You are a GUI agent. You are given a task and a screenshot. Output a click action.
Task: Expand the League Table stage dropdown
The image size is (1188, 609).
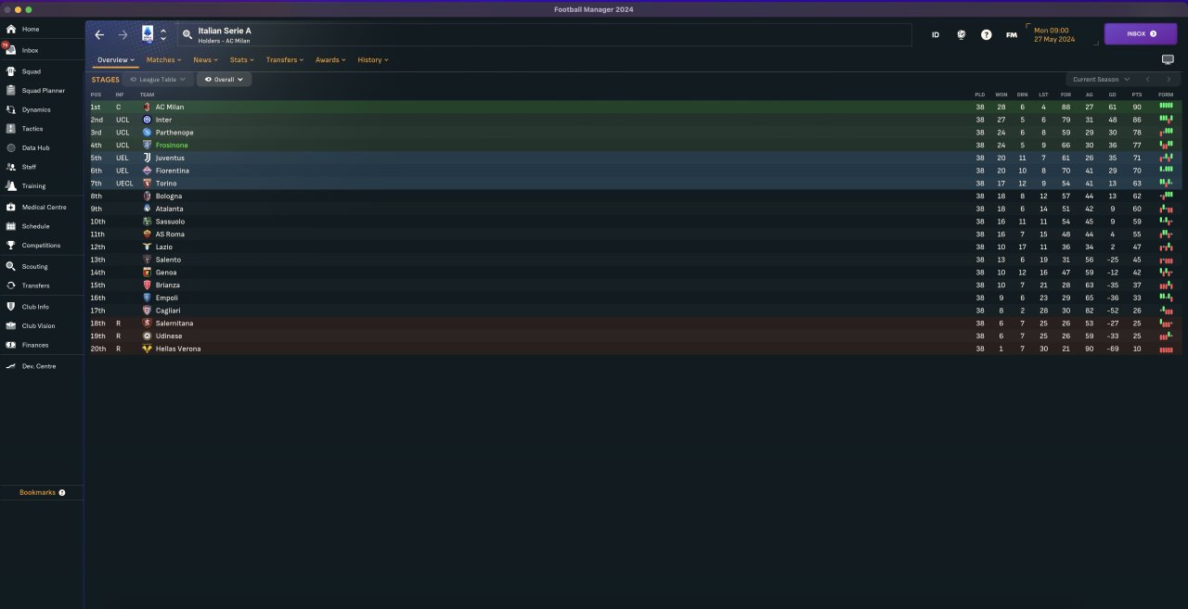(x=159, y=80)
